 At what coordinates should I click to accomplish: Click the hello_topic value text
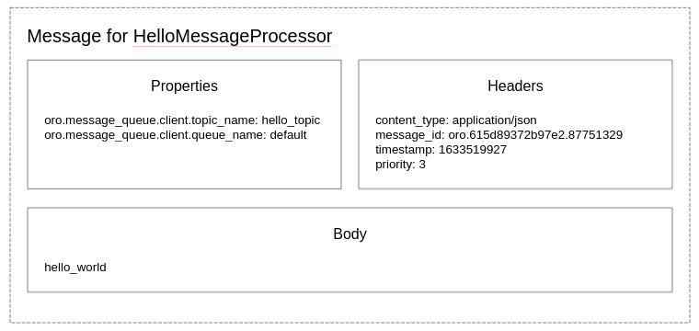click(x=291, y=120)
